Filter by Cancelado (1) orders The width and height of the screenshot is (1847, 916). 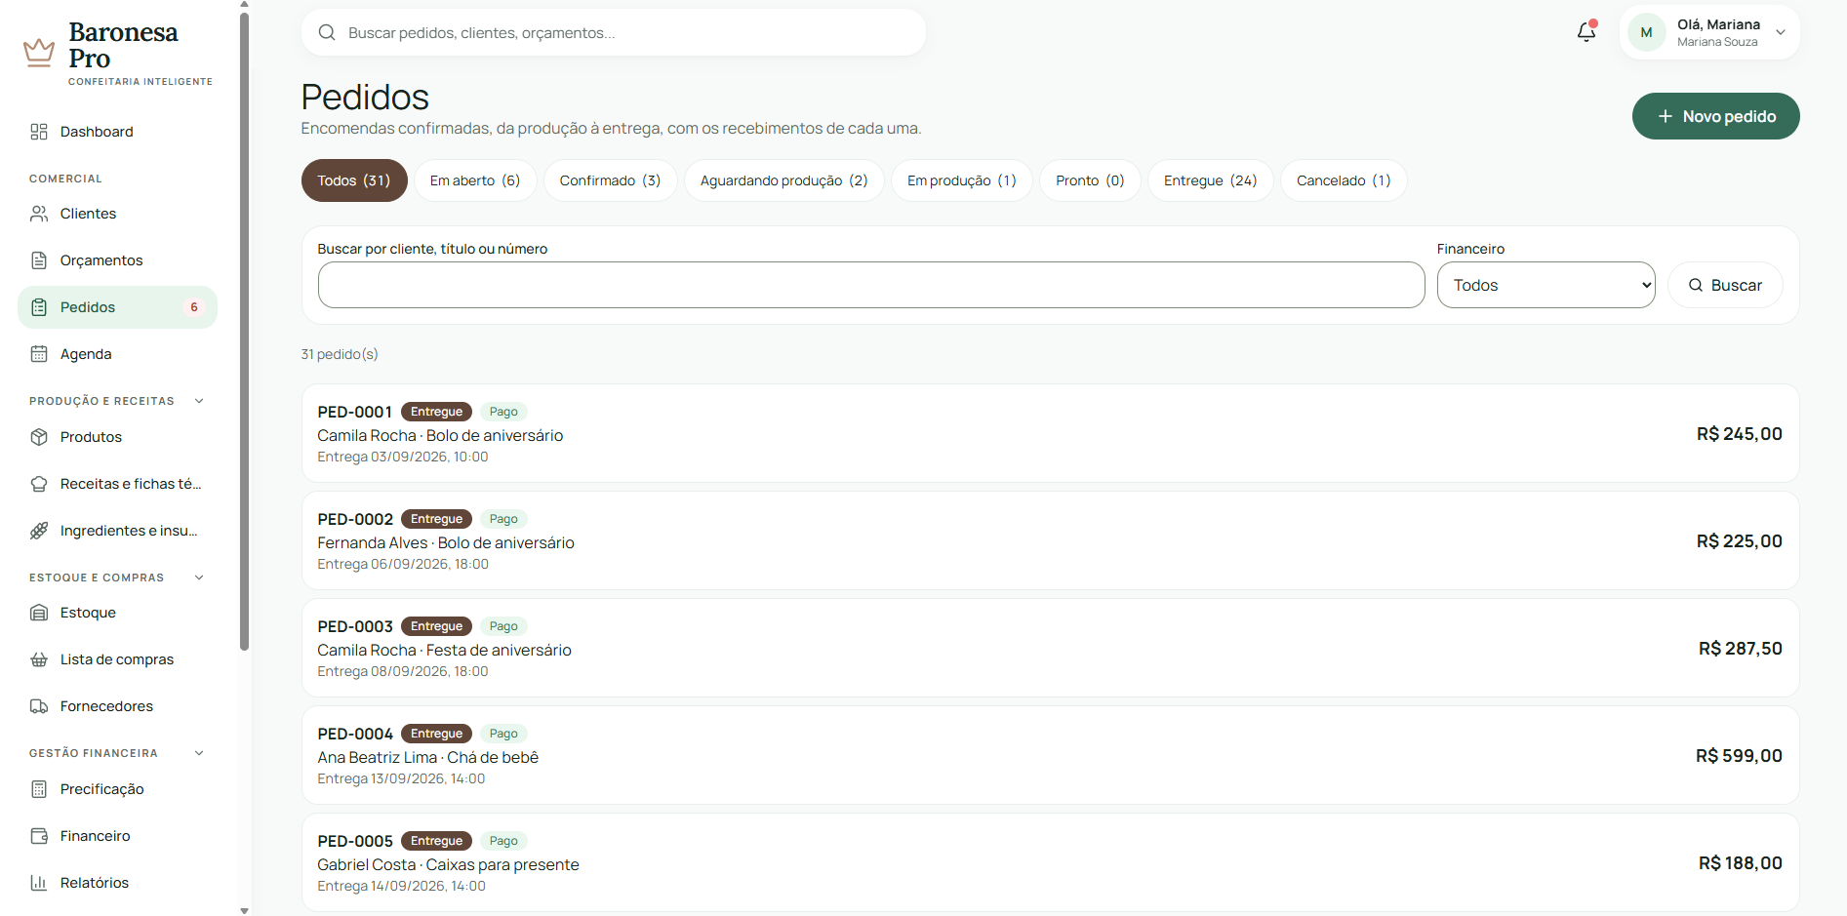point(1344,180)
